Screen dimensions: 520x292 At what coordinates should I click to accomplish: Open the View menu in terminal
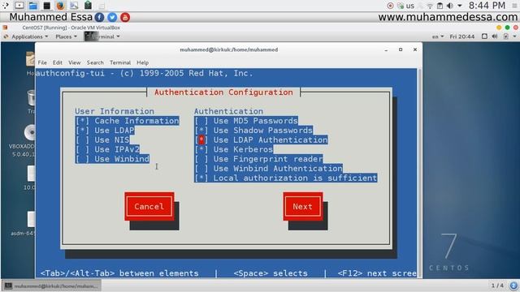(75, 62)
